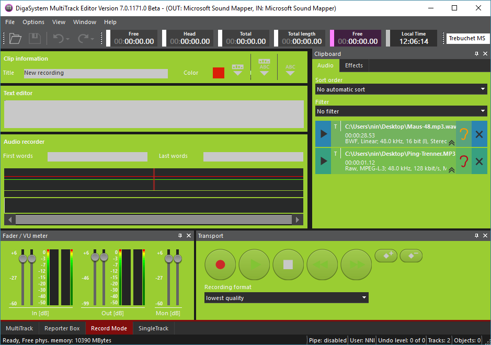This screenshot has height=345, width=491.
Task: Click the ear icon on Ping-Trenner.MP3 item
Action: pos(464,162)
